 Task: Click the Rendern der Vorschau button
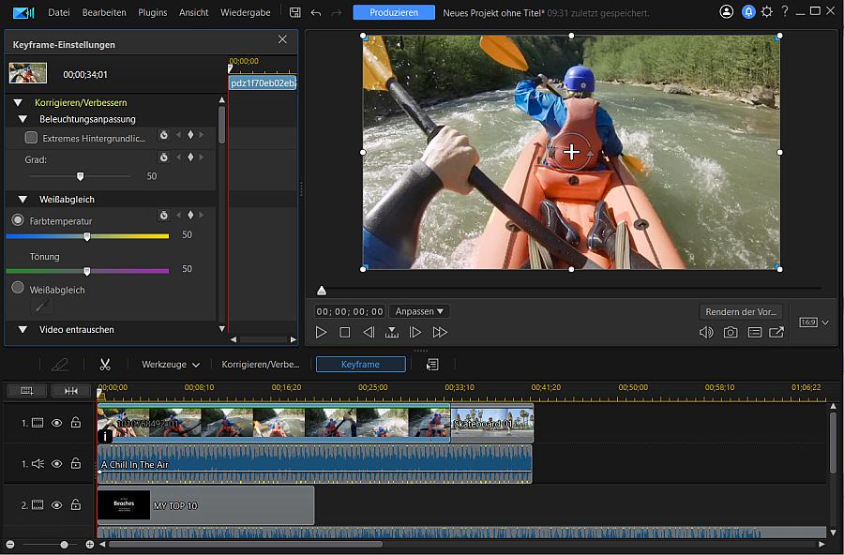[739, 310]
